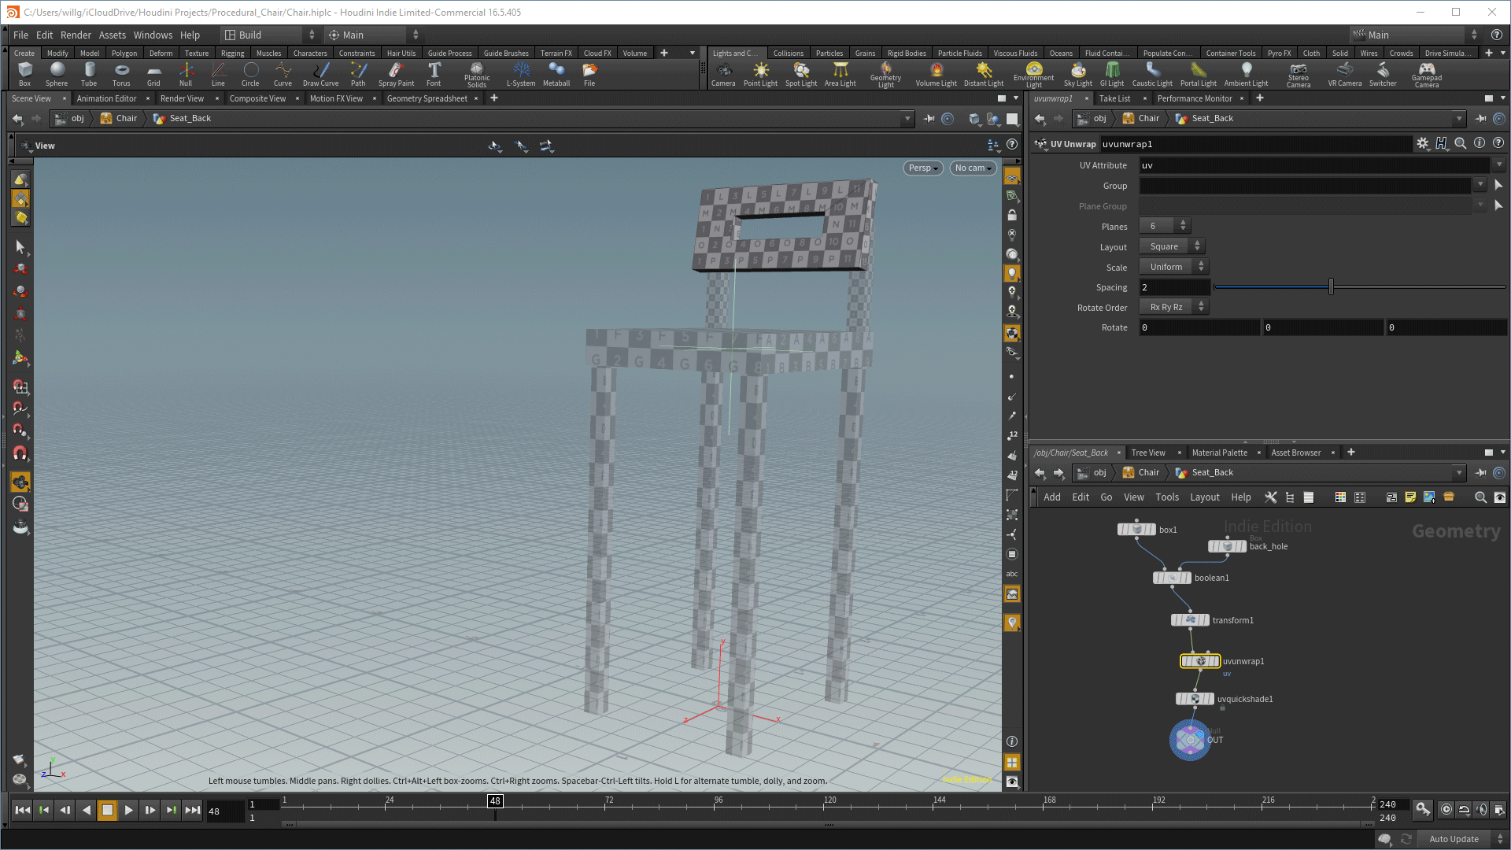
Task: Add a Sky Light
Action: pyautogui.click(x=1078, y=74)
